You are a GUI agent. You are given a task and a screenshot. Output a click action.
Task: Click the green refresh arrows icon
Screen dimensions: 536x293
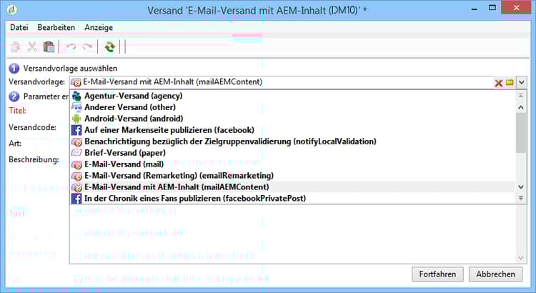110,47
